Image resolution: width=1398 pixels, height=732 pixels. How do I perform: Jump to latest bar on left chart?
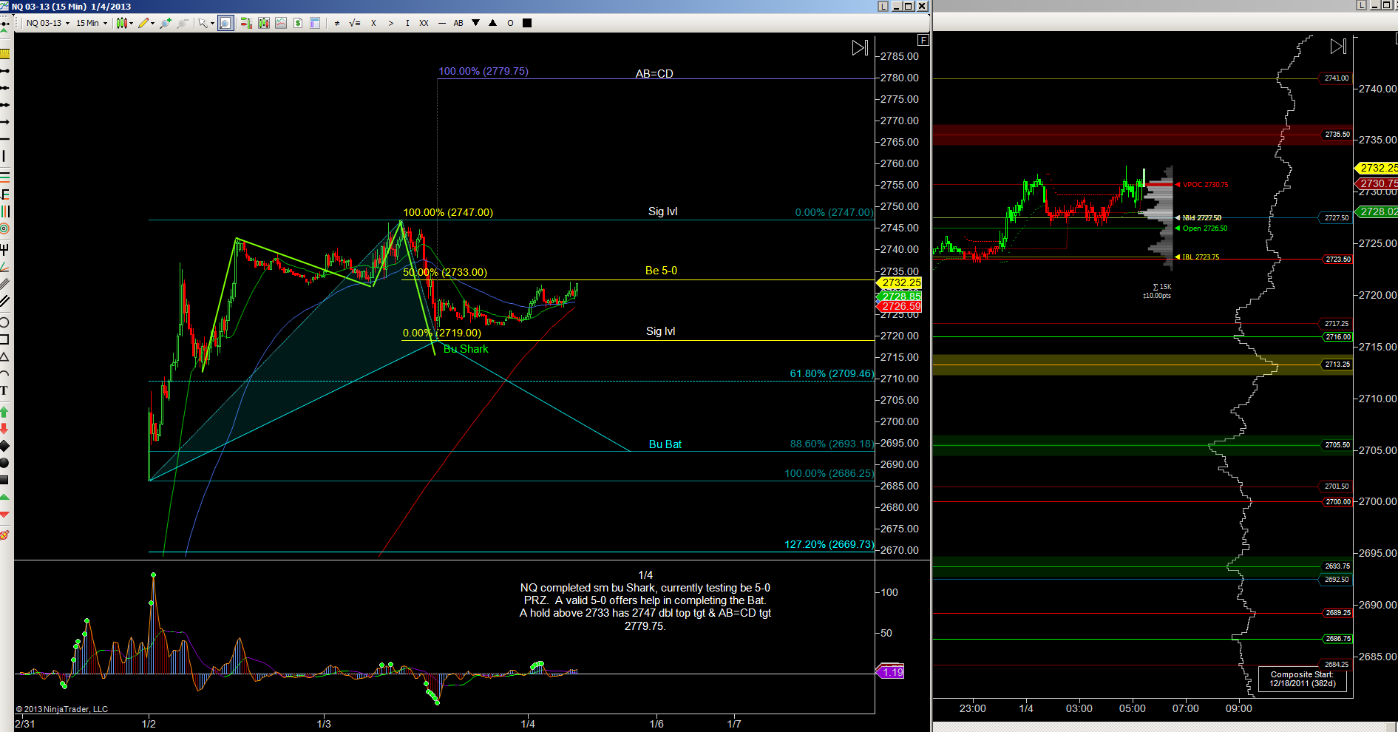[x=860, y=48]
